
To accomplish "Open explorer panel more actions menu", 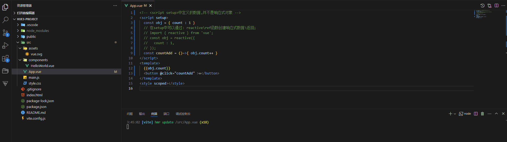I will tap(115, 6).
